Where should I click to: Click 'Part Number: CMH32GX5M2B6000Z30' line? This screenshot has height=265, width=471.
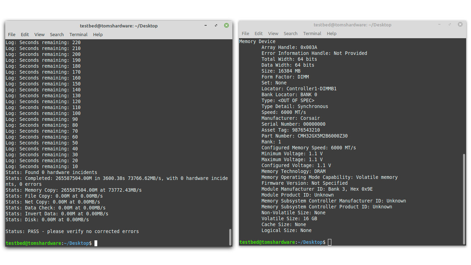[x=305, y=136]
